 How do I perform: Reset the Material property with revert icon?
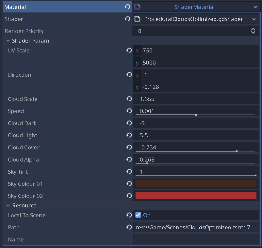[127, 7]
